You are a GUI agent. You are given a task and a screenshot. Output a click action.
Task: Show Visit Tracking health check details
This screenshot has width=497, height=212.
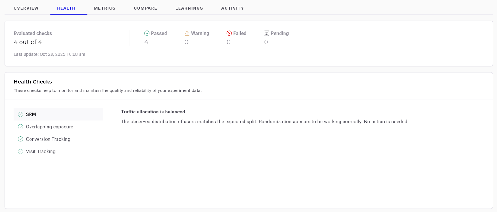tap(41, 151)
